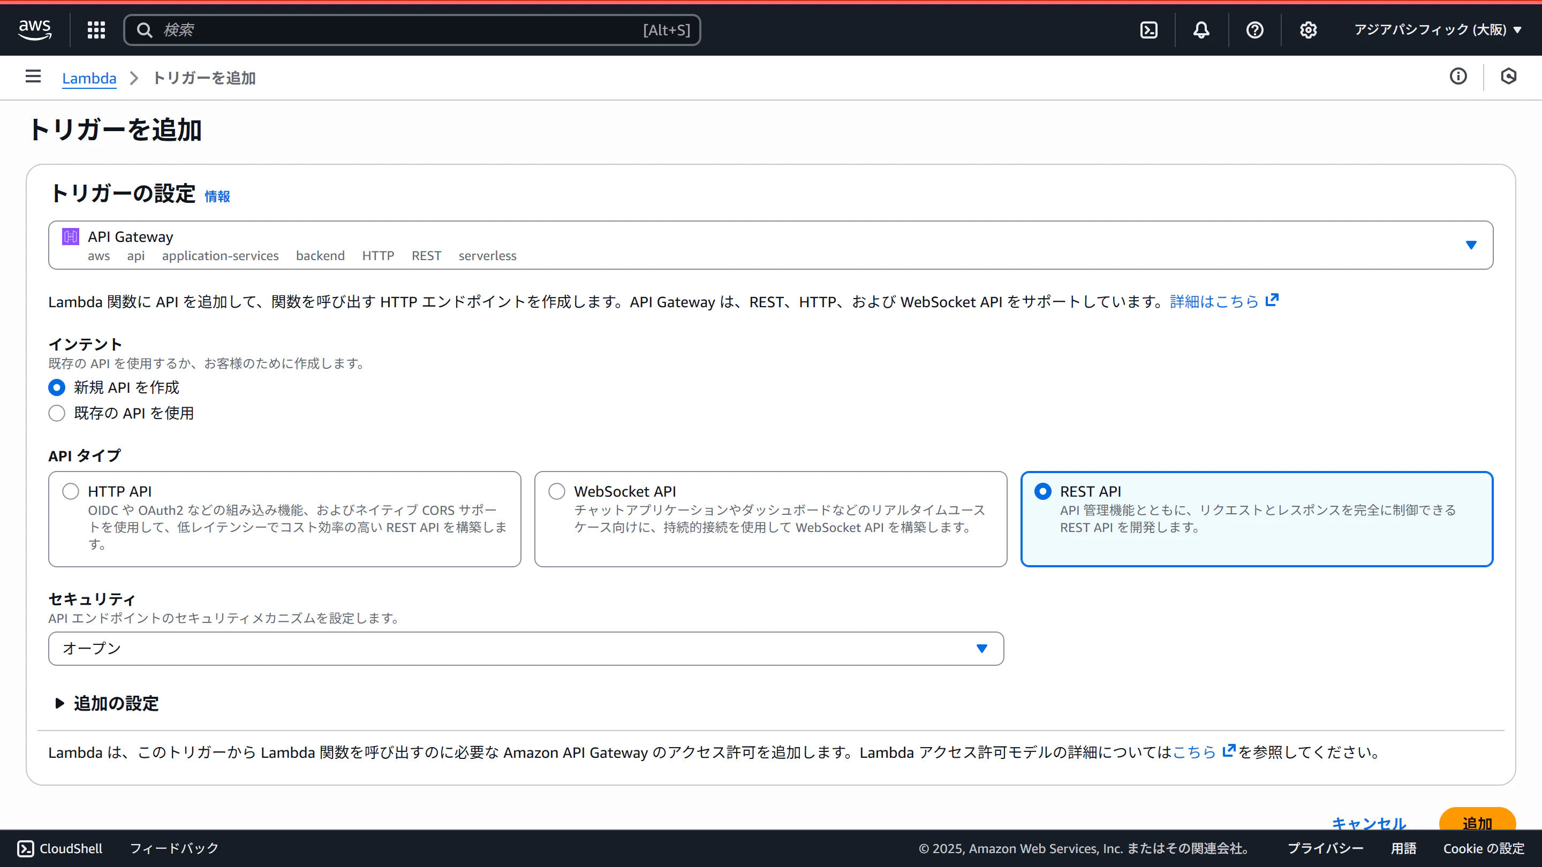Click the AWS logo home icon
The width and height of the screenshot is (1542, 867).
pos(35,29)
